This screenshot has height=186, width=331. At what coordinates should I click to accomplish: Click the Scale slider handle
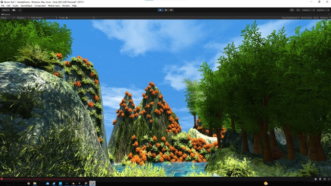point(67,18)
